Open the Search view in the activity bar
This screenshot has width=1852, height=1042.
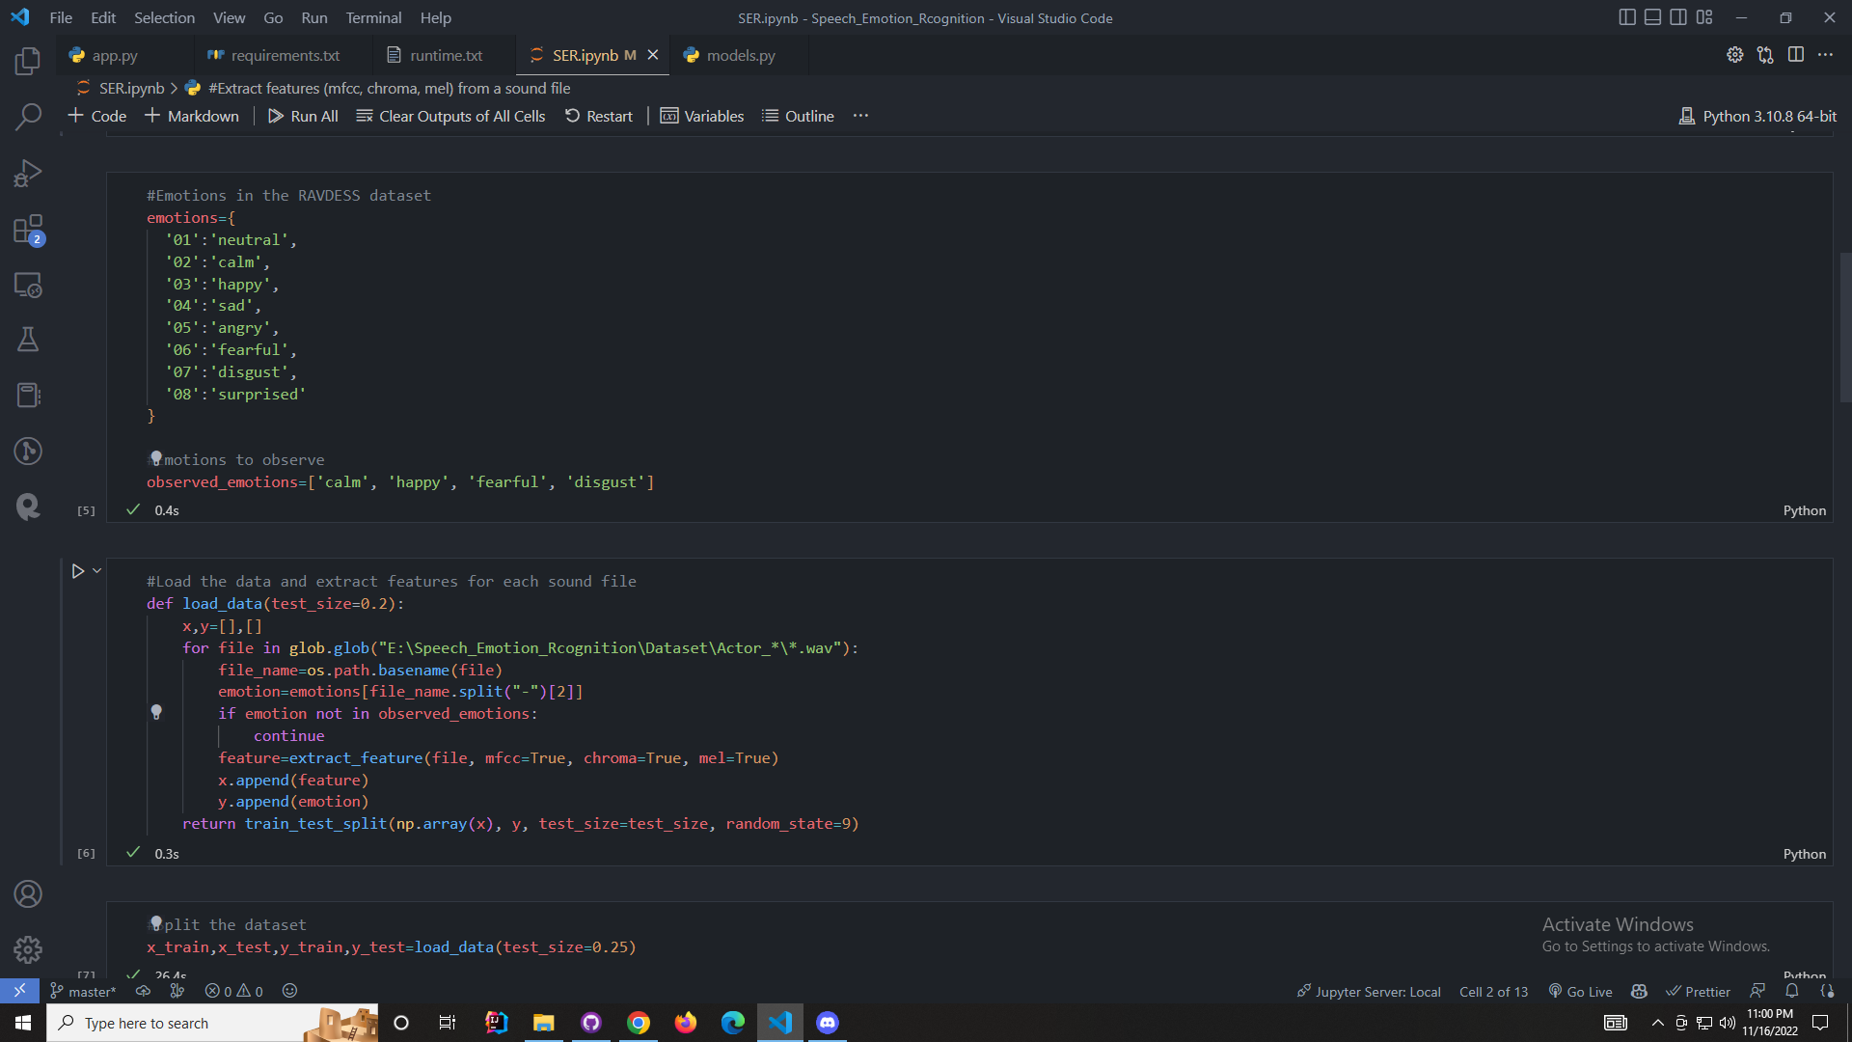click(x=28, y=116)
